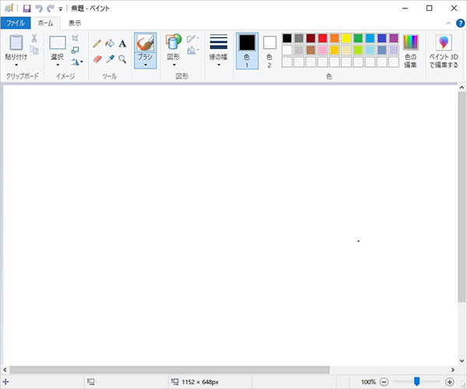Activate the Magnifier tool
Screen dimensions: 467x389
click(122, 58)
